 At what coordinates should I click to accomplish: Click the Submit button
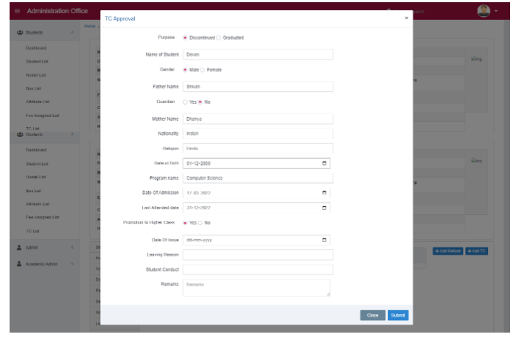pyautogui.click(x=398, y=315)
